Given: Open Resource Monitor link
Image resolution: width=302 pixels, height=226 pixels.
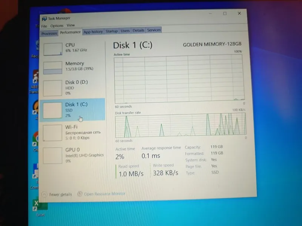Looking at the screenshot, I should 105,194.
